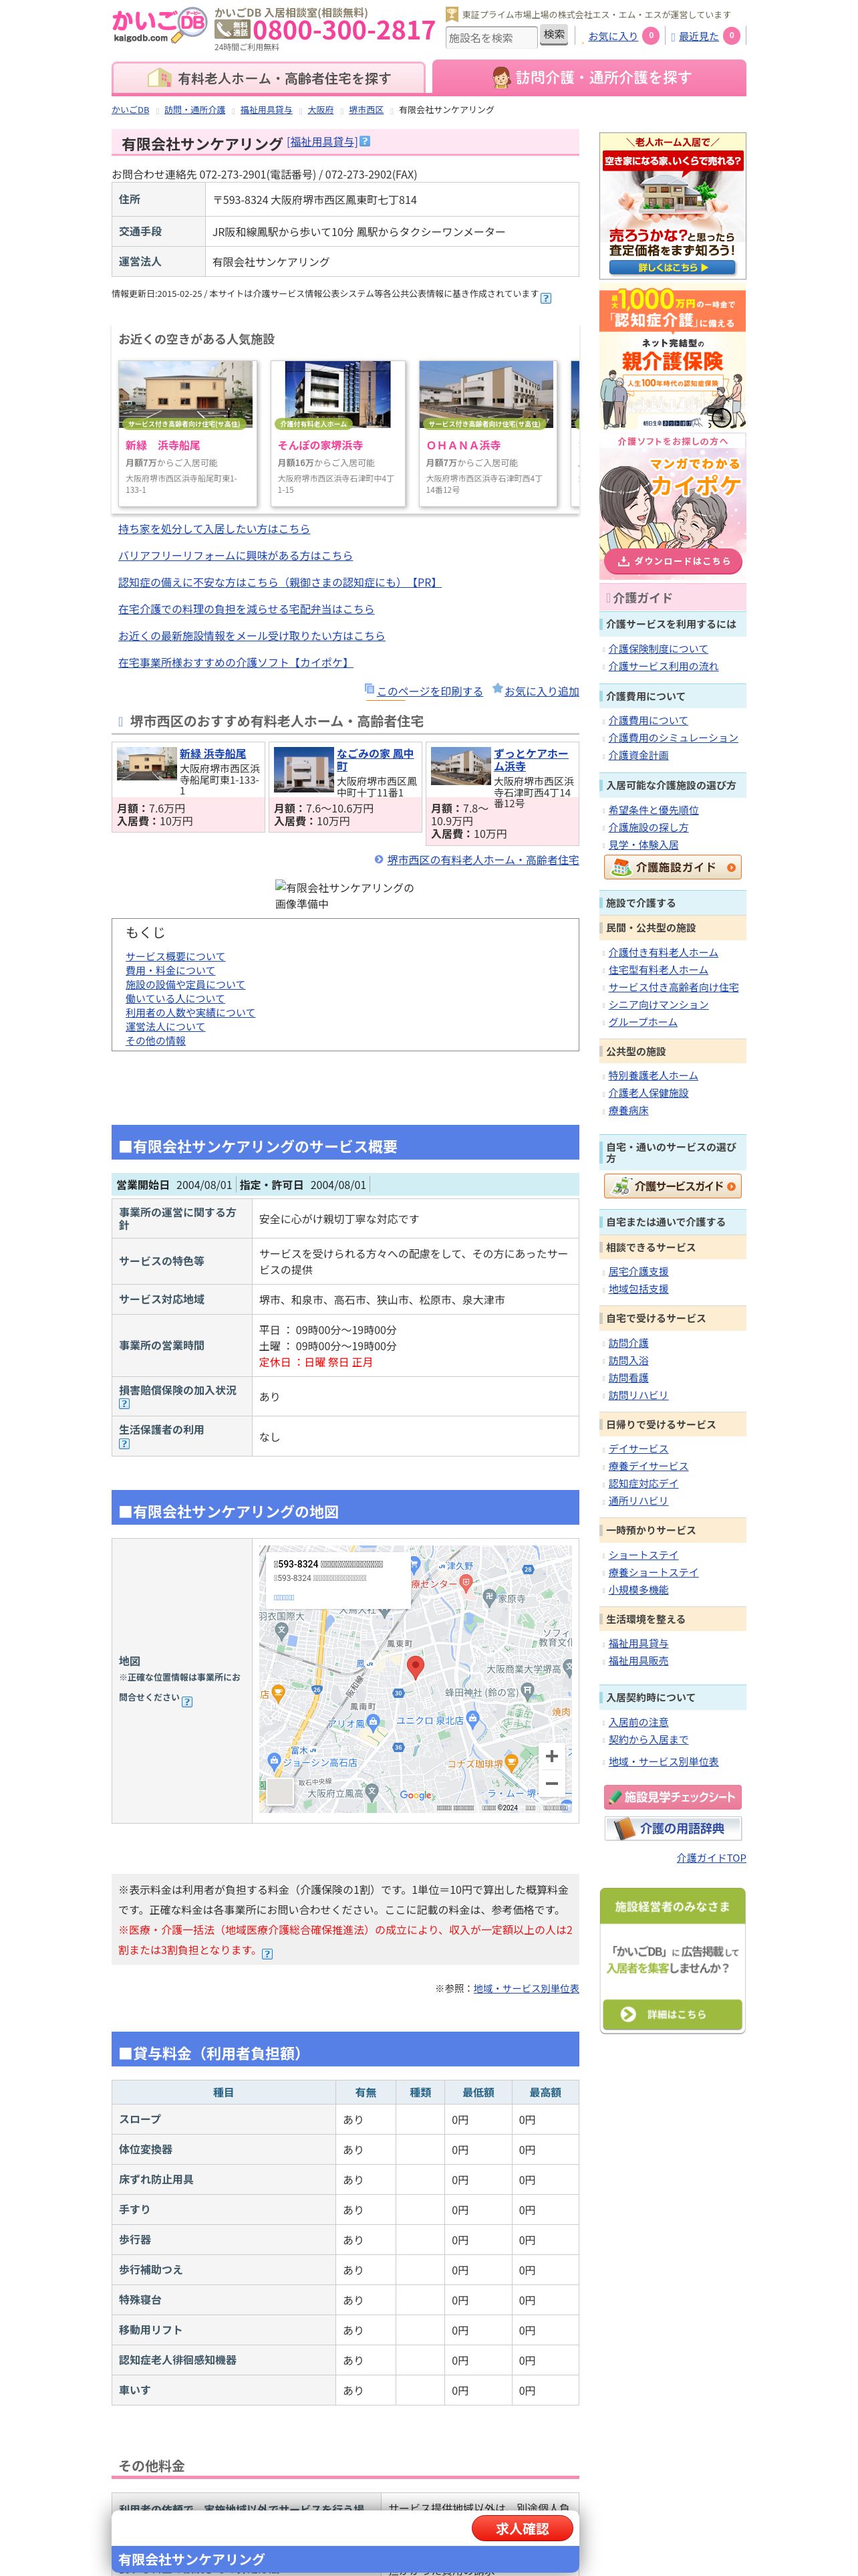Switch to 有料老人ホーム・高齢者住宅を探す tab
This screenshot has height=2576, width=858.
[x=269, y=78]
